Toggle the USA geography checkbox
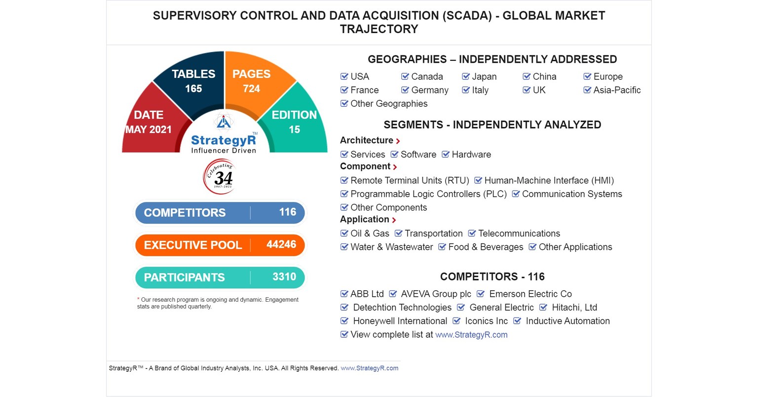 point(344,77)
